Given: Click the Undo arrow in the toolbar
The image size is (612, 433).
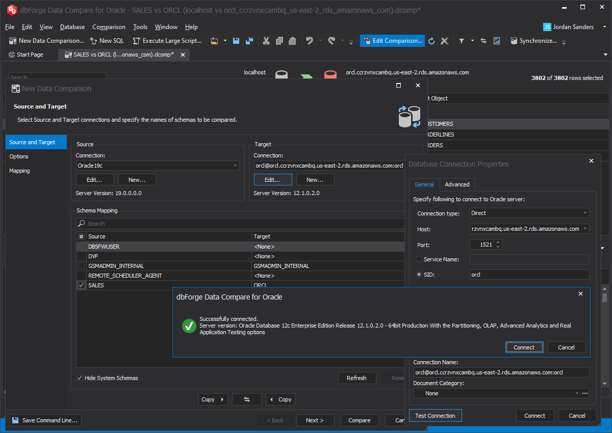Looking at the screenshot, I should (309, 41).
